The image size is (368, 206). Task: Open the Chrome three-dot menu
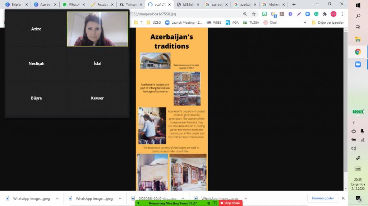tap(341, 14)
